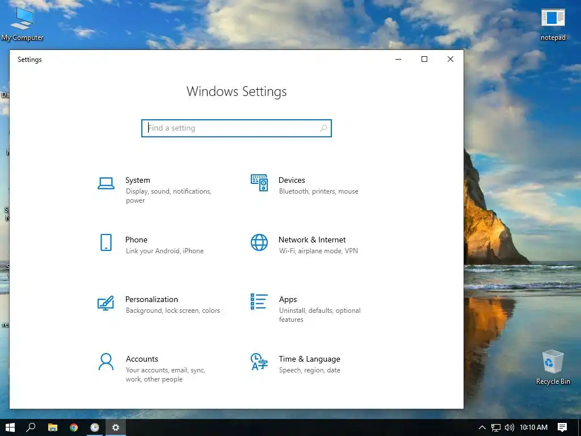This screenshot has width=581, height=436.
Task: Open the Network & Internet category title
Action: (x=312, y=240)
